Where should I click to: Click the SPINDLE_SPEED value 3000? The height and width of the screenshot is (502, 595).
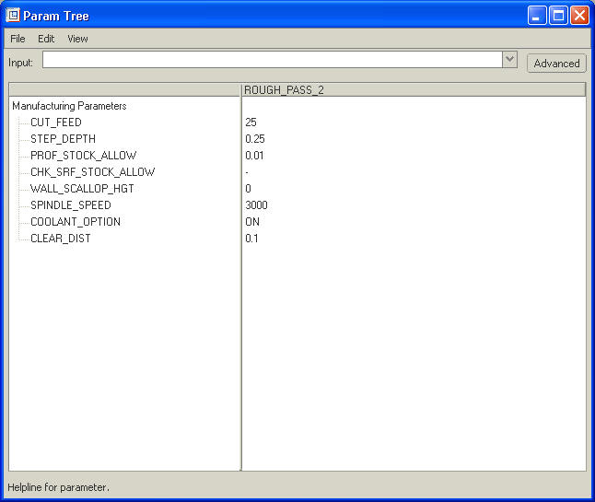click(x=256, y=205)
